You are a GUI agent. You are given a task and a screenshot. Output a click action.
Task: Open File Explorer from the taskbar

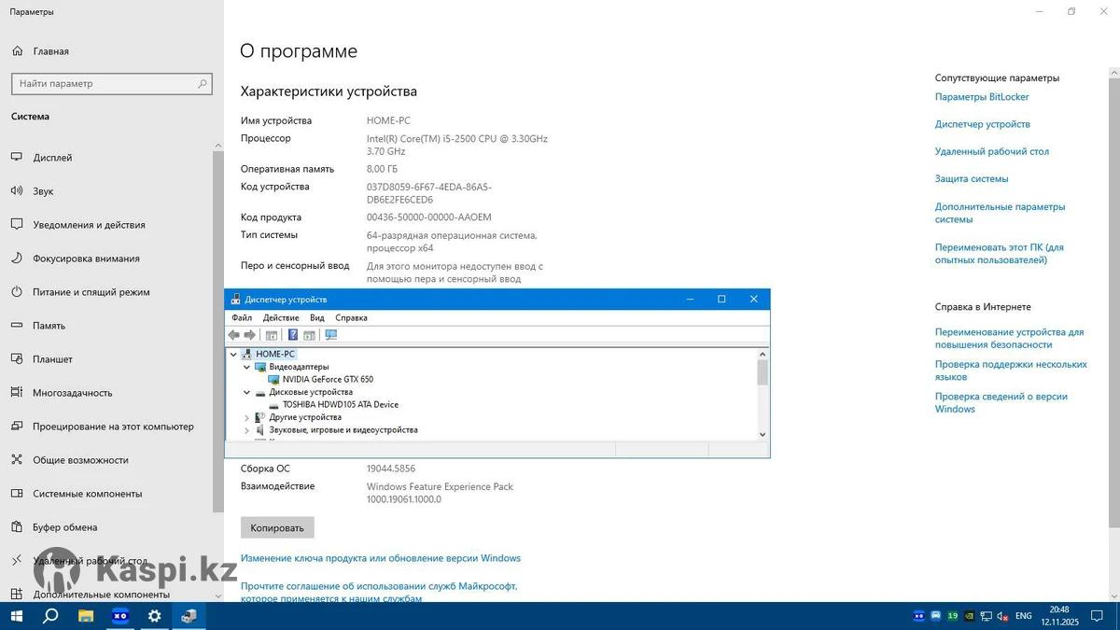tap(86, 616)
